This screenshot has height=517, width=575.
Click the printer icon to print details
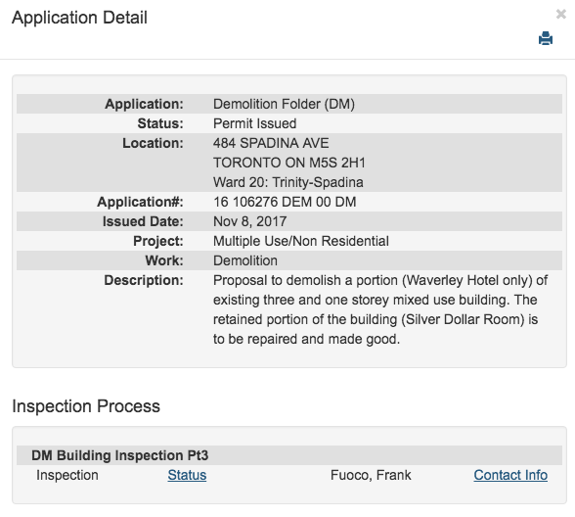click(x=546, y=38)
